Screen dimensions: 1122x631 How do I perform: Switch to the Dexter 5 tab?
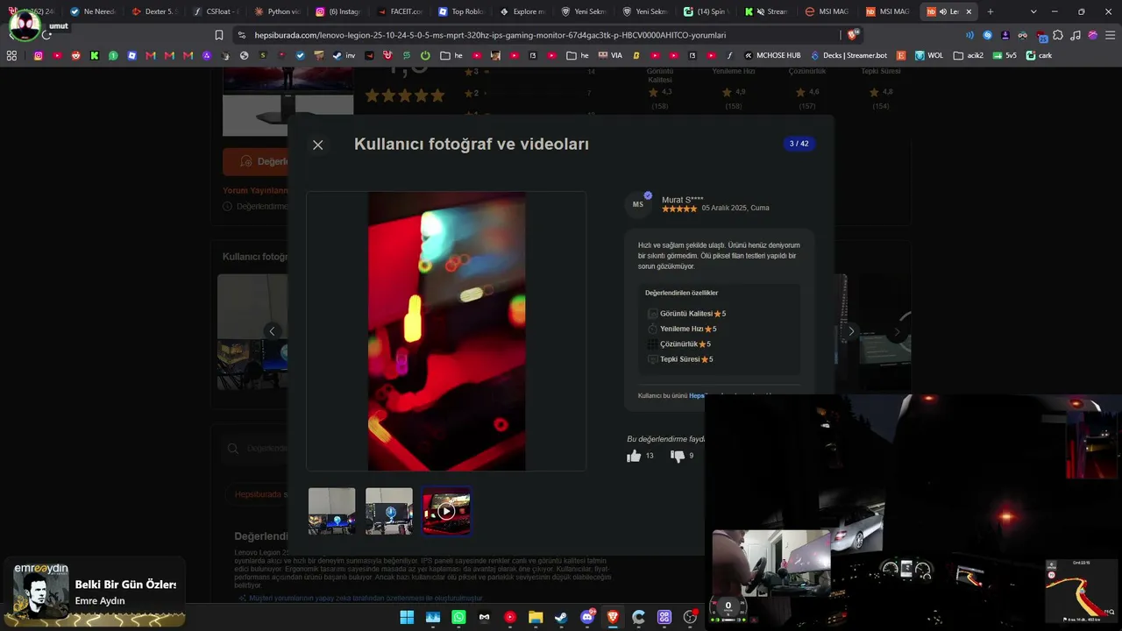[x=154, y=11]
